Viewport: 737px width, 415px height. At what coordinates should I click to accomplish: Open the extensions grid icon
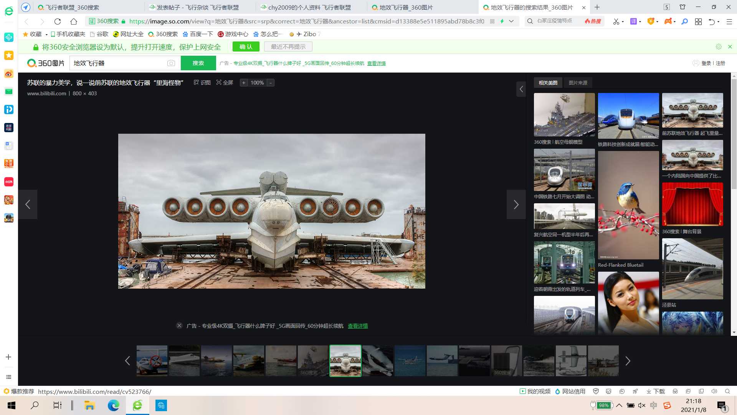698,22
